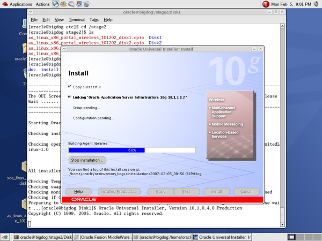Open the Actions menu
The width and height of the screenshot is (322, 241).
tap(42, 4)
